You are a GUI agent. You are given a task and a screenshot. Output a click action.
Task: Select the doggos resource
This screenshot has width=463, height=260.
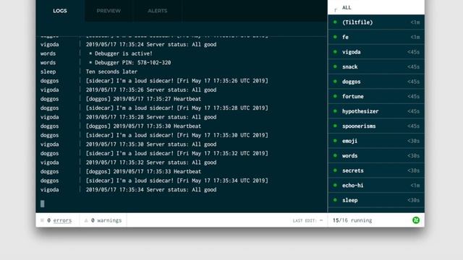click(376, 82)
